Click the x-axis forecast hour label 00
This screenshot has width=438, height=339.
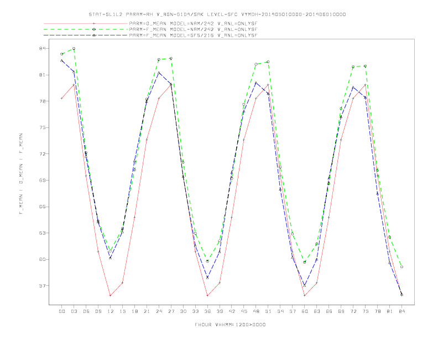(x=62, y=311)
